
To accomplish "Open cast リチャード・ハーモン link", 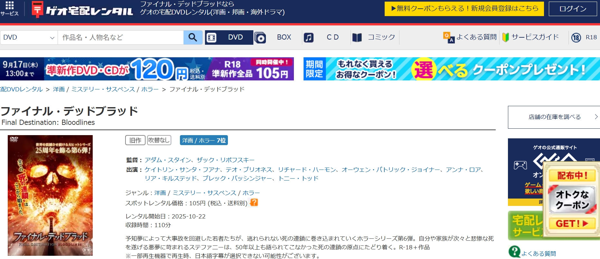I will click(307, 170).
